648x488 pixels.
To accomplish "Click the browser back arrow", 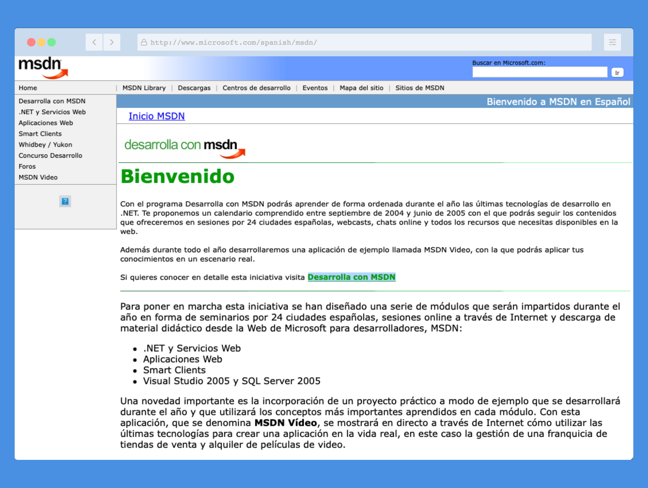I will pyautogui.click(x=94, y=42).
